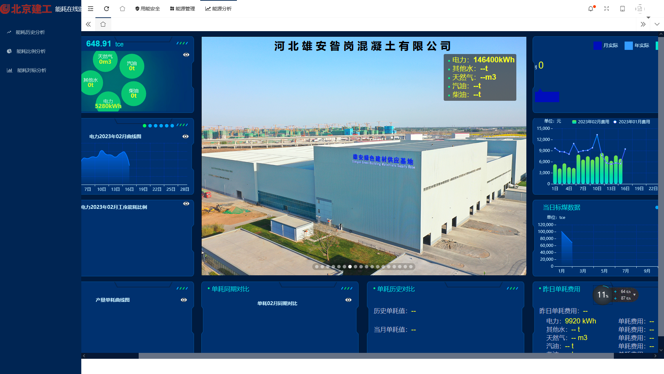Image resolution: width=664 pixels, height=374 pixels.
Task: Open the home icon in top toolbar
Action: pyautogui.click(x=122, y=9)
